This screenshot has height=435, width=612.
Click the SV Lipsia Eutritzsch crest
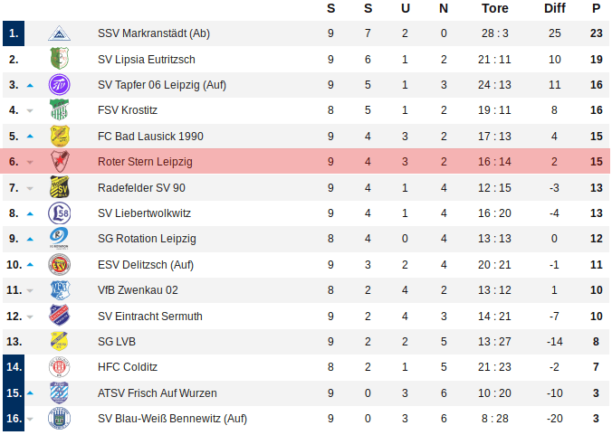60,60
